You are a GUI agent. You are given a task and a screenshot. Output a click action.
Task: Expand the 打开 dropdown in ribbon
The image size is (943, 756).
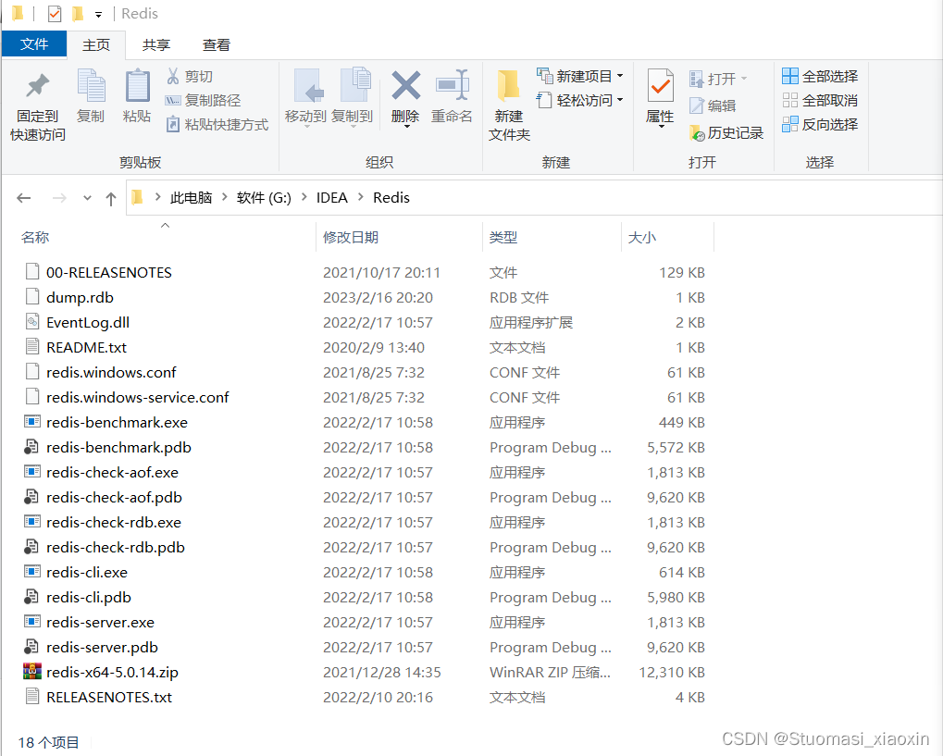click(744, 79)
